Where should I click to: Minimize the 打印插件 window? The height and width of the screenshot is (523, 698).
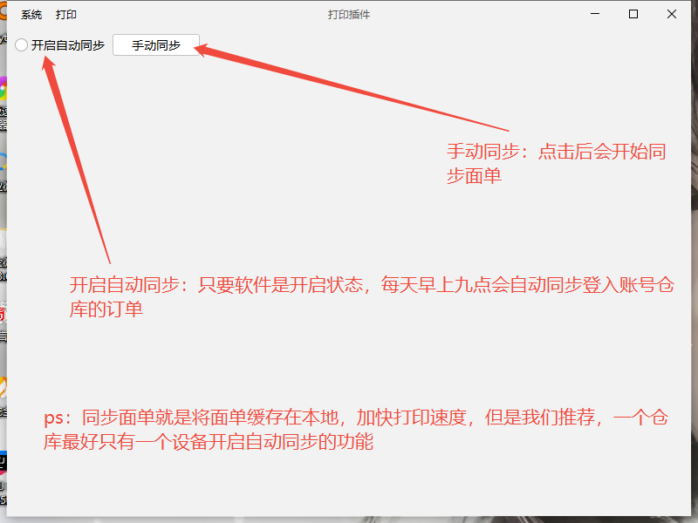(596, 14)
